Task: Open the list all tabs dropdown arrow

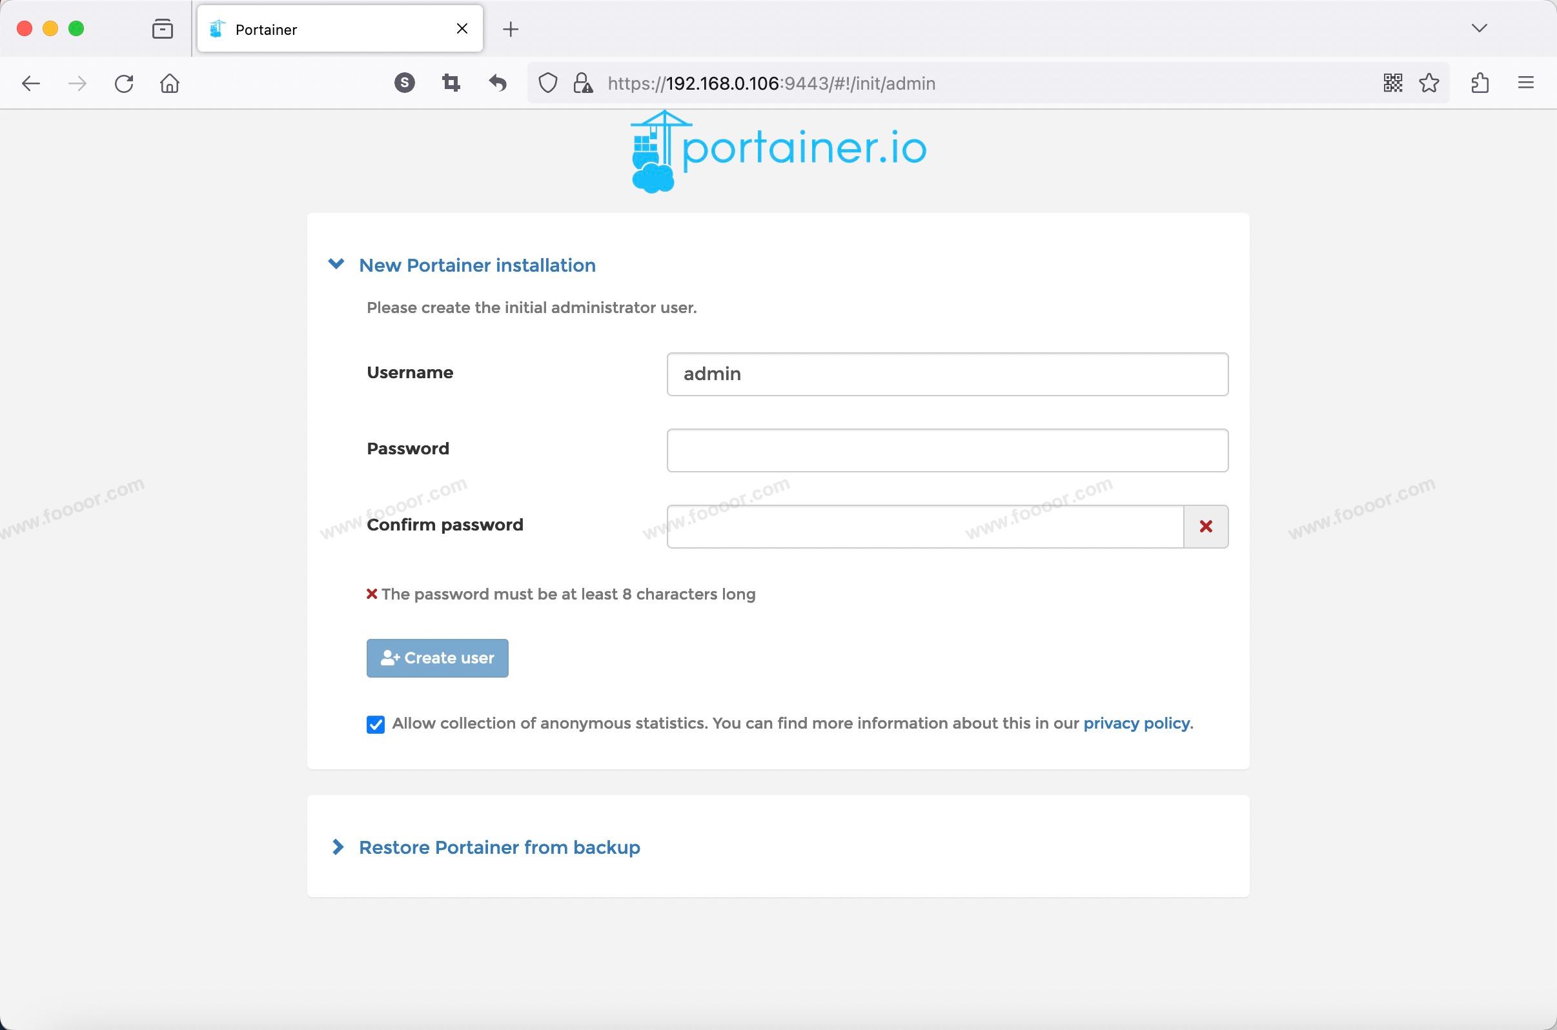Action: [1479, 28]
